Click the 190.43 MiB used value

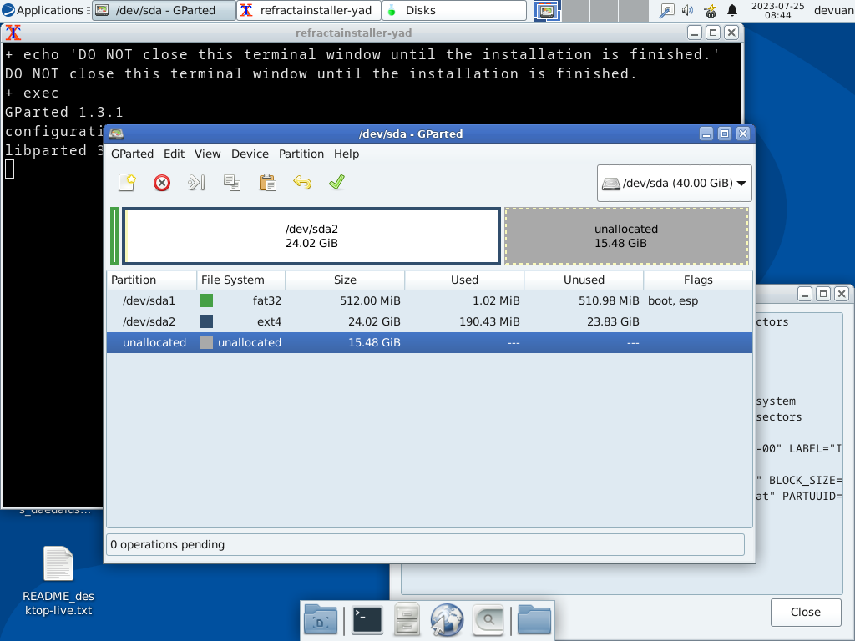point(489,321)
